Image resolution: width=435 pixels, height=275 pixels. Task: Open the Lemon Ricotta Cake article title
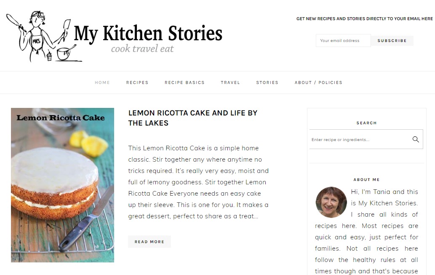click(193, 118)
